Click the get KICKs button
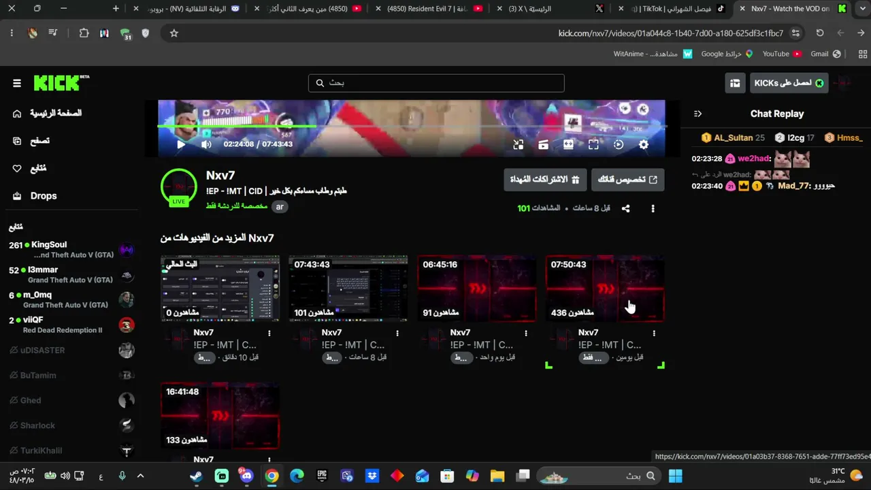 pos(789,83)
